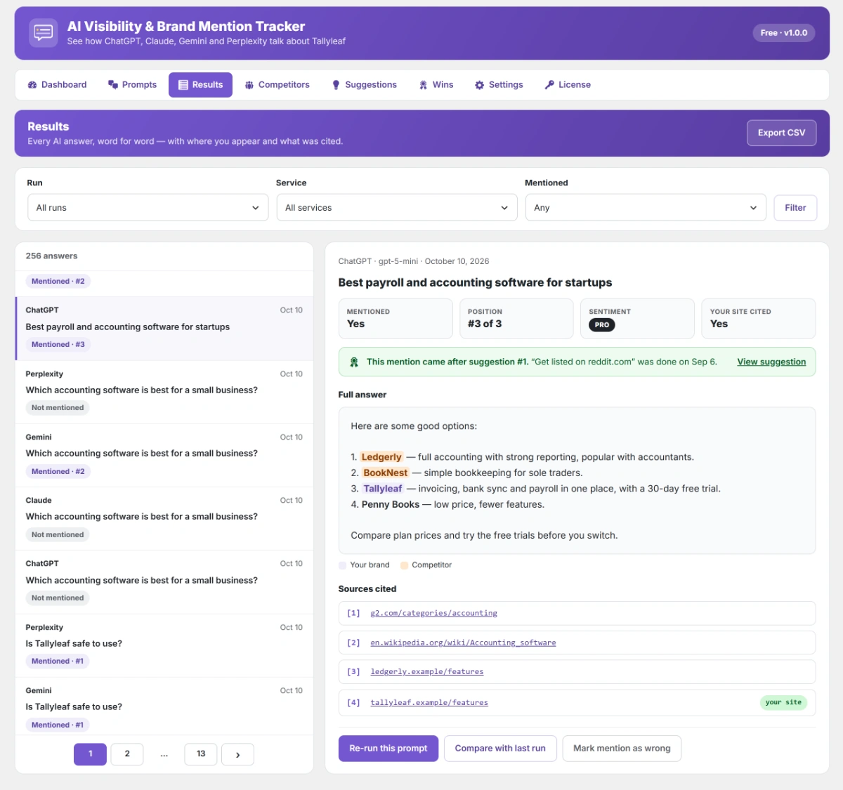Click the License key icon
Viewport: 843px width, 790px height.
(549, 85)
